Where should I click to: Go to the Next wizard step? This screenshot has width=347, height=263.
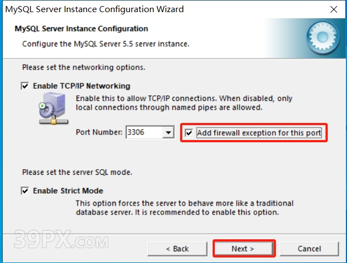243,249
